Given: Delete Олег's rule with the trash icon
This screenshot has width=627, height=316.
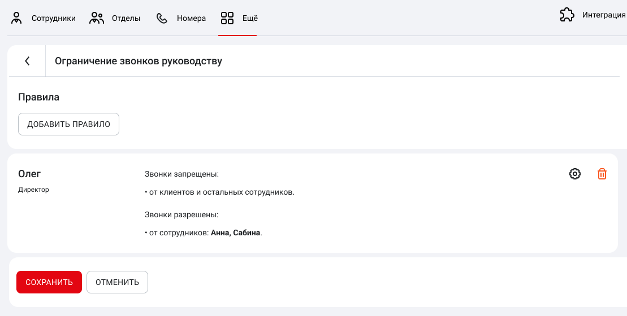Looking at the screenshot, I should pos(602,174).
